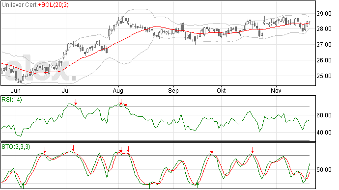Click the 26,00 price axis label
This screenshot has width=339, height=190.
(324, 60)
